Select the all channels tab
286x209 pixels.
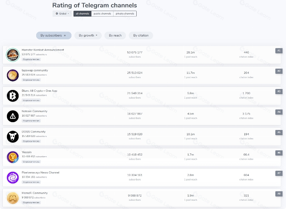pos(82,14)
